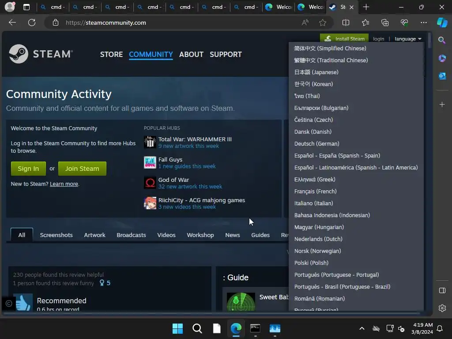Select the All tab

point(22,235)
